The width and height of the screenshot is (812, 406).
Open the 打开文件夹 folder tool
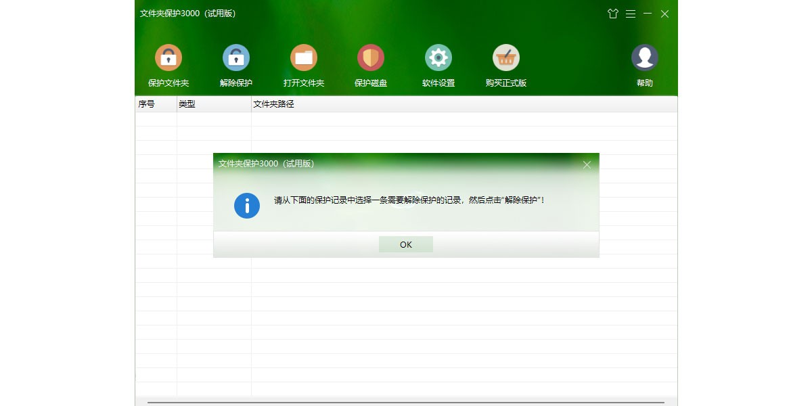click(304, 58)
